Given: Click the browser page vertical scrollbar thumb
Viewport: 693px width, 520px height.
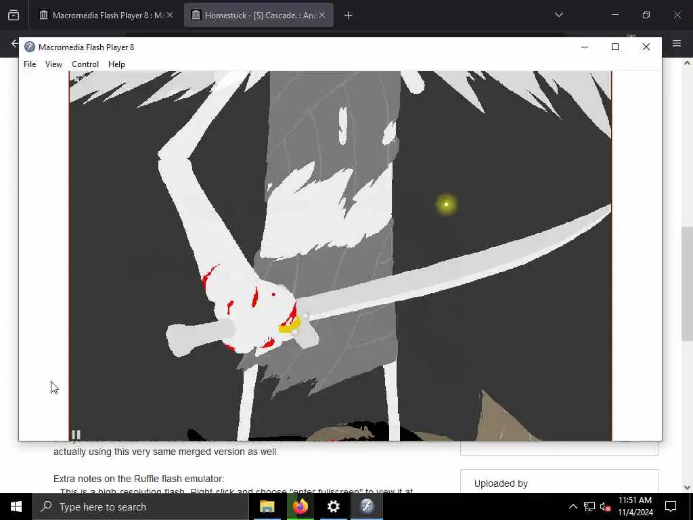Looking at the screenshot, I should (x=687, y=283).
